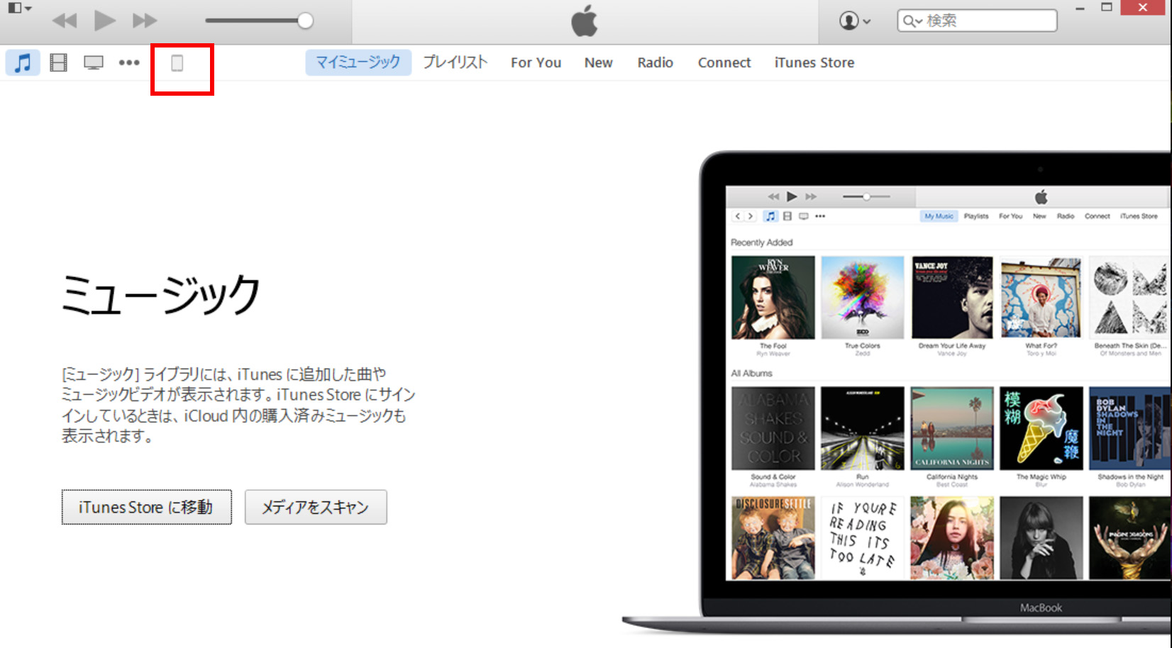Minimize the iTunes window

tap(1080, 8)
